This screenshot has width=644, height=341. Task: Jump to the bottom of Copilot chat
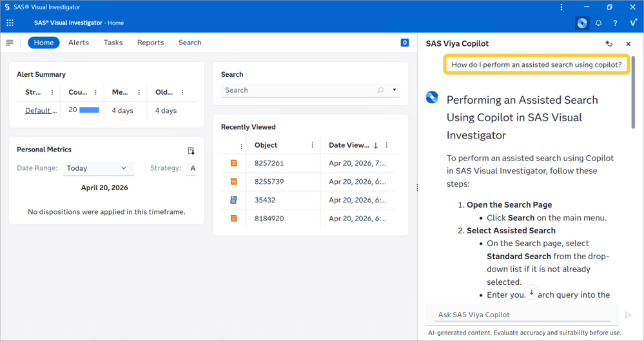[531, 292]
